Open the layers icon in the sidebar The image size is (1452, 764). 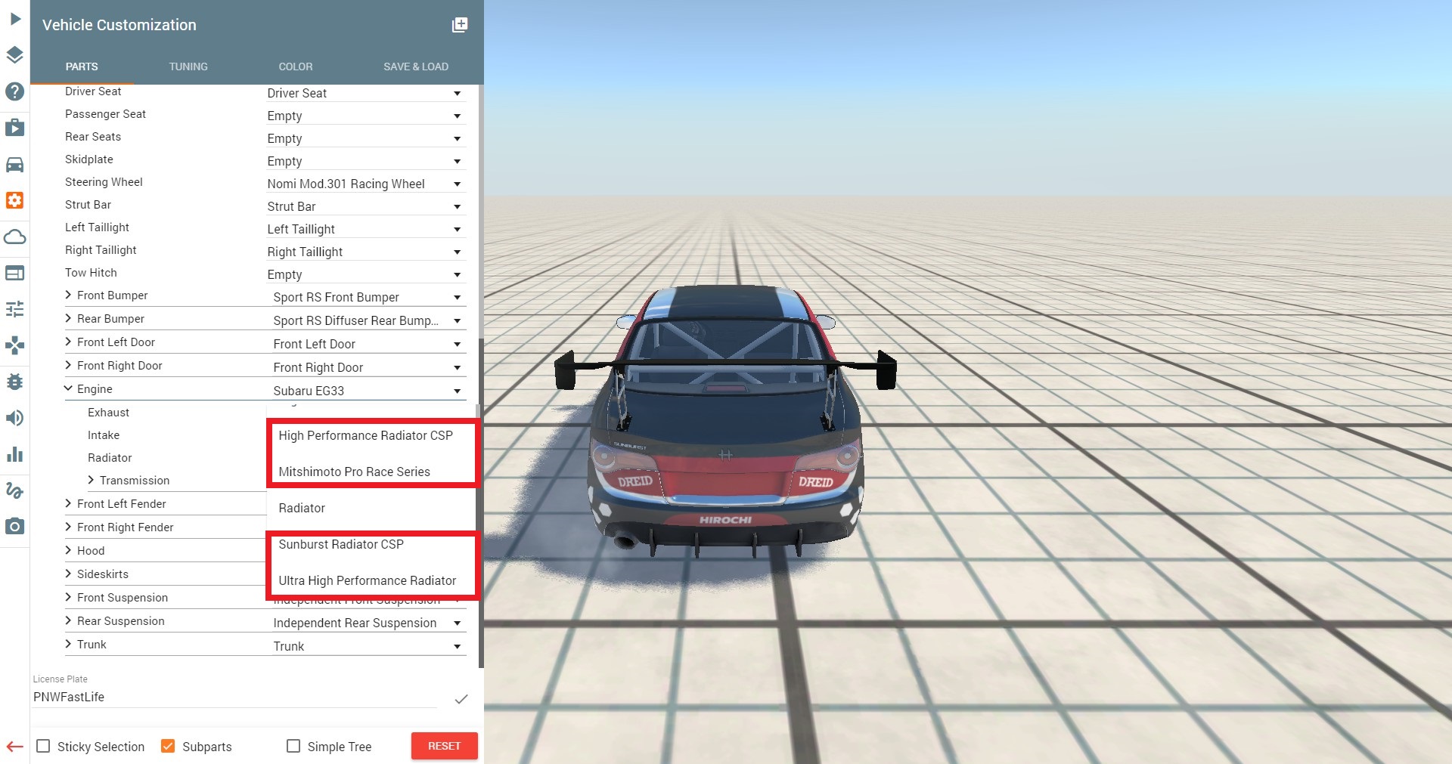[15, 55]
